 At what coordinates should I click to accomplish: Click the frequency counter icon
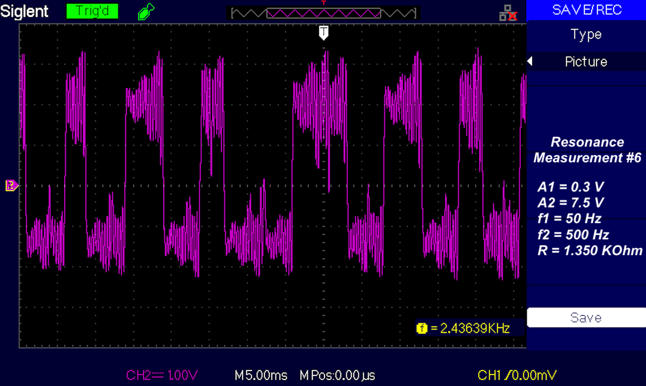tap(421, 328)
